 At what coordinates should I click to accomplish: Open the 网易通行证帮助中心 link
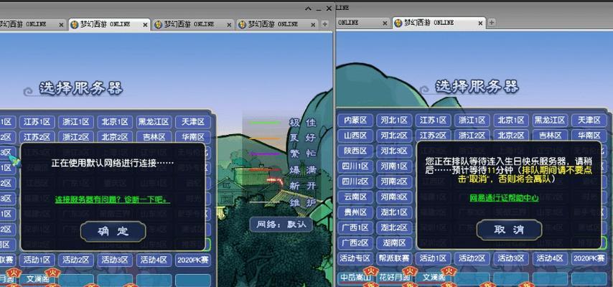(504, 198)
